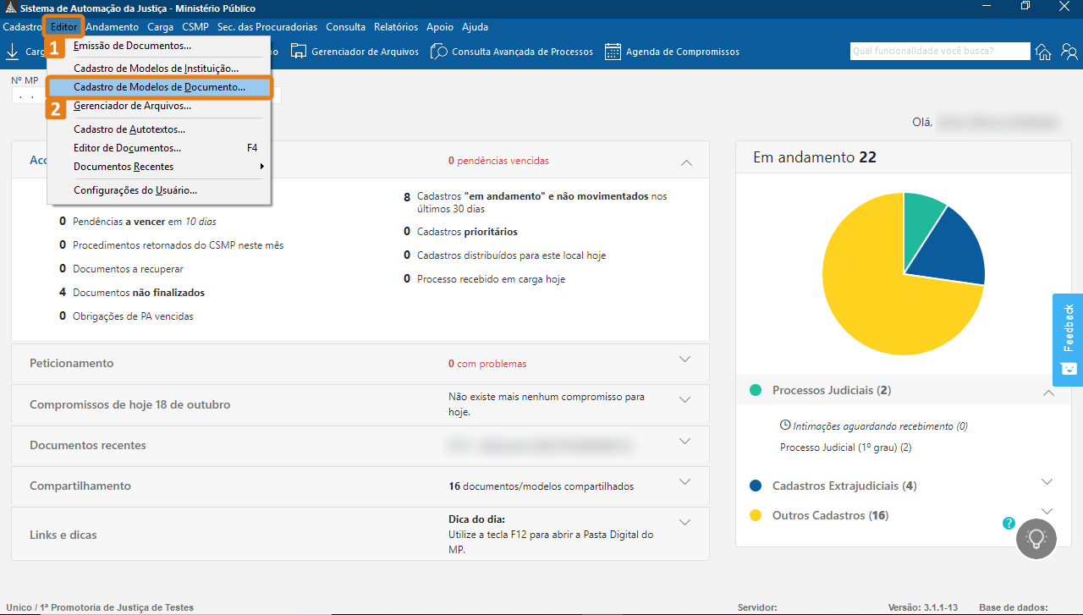The height and width of the screenshot is (615, 1083).
Task: Collapse Processos Judiciais group
Action: pyautogui.click(x=1048, y=393)
